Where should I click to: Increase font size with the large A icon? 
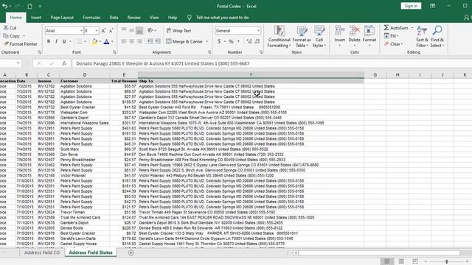(x=103, y=31)
